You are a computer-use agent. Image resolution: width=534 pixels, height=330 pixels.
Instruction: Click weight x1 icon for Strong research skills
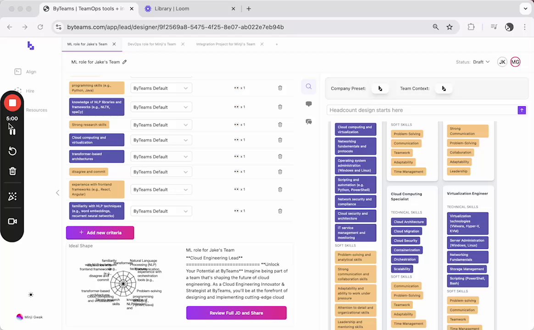pos(239,125)
